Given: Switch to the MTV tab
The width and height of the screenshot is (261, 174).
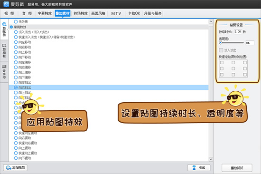Looking at the screenshot, I should click(x=116, y=13).
